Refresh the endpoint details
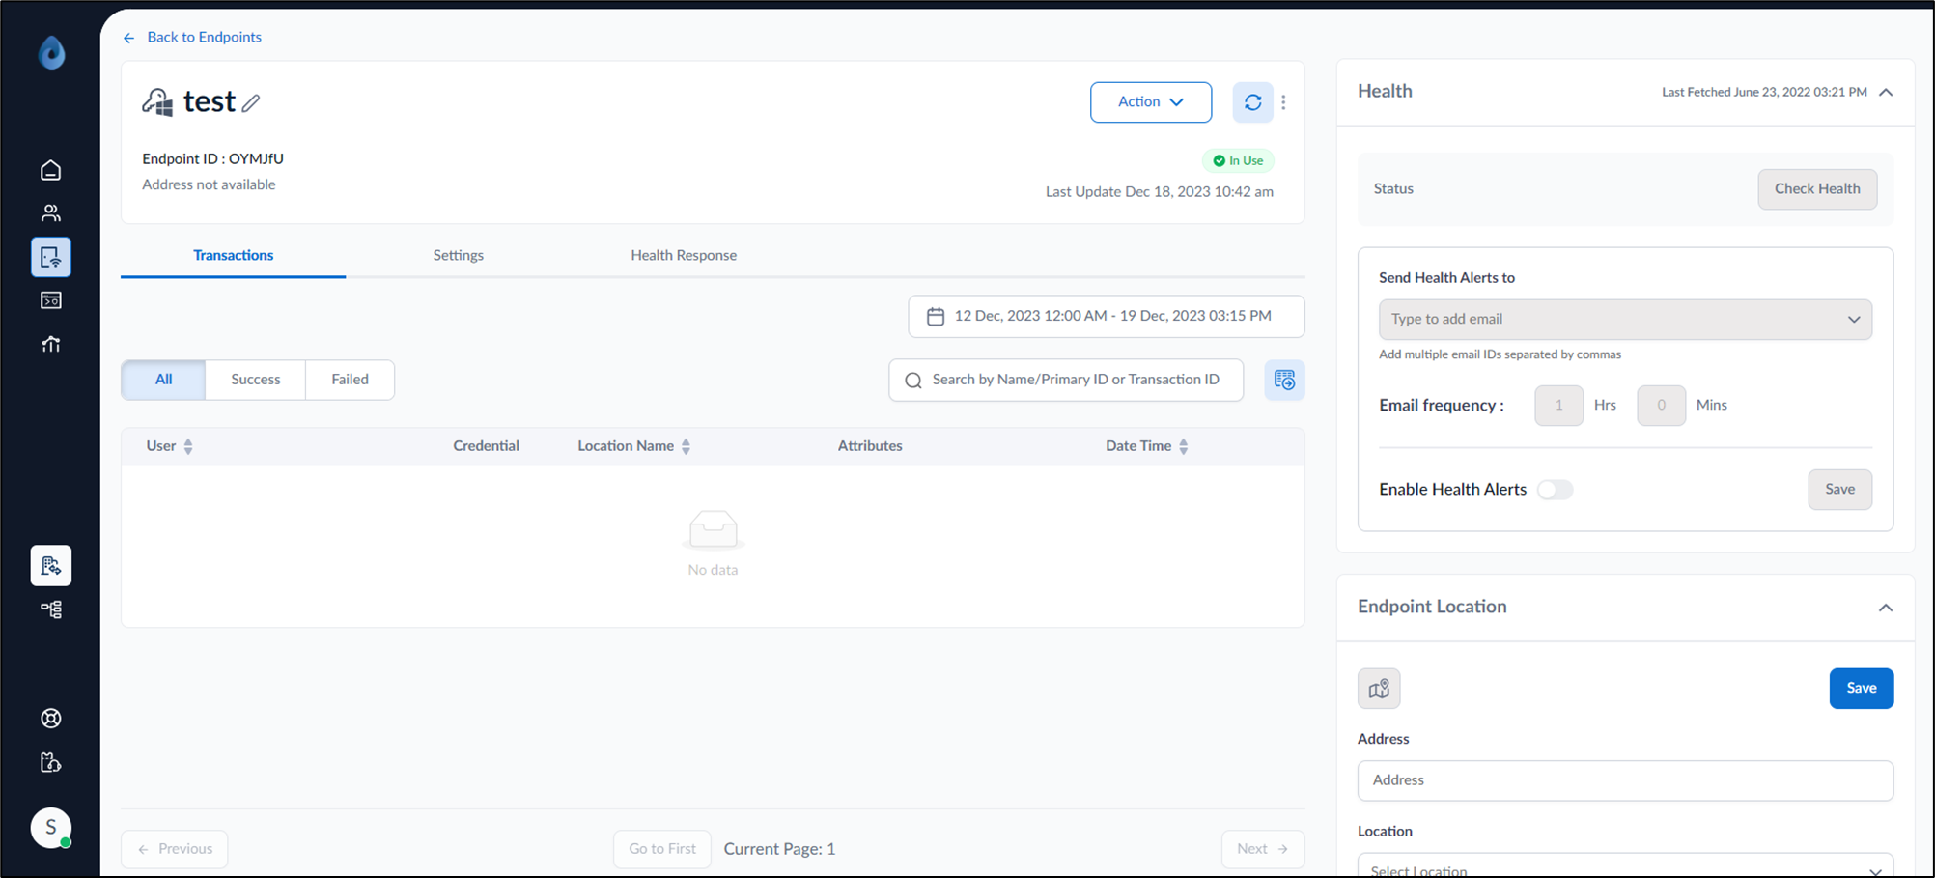The width and height of the screenshot is (1935, 878). tap(1252, 102)
